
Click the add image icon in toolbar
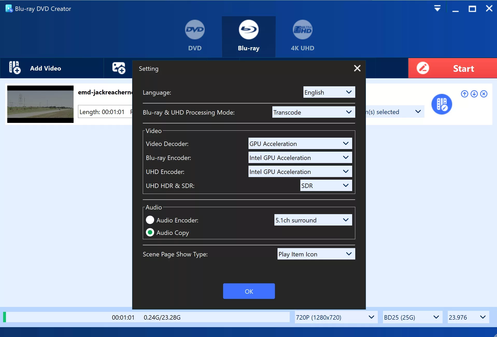119,68
